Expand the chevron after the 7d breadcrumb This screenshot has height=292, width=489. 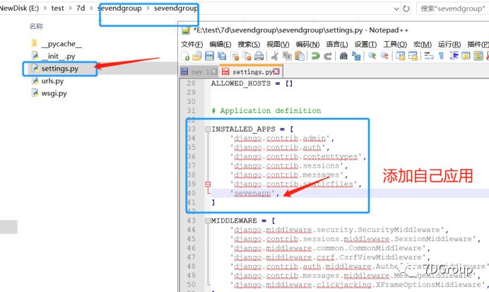tap(91, 8)
